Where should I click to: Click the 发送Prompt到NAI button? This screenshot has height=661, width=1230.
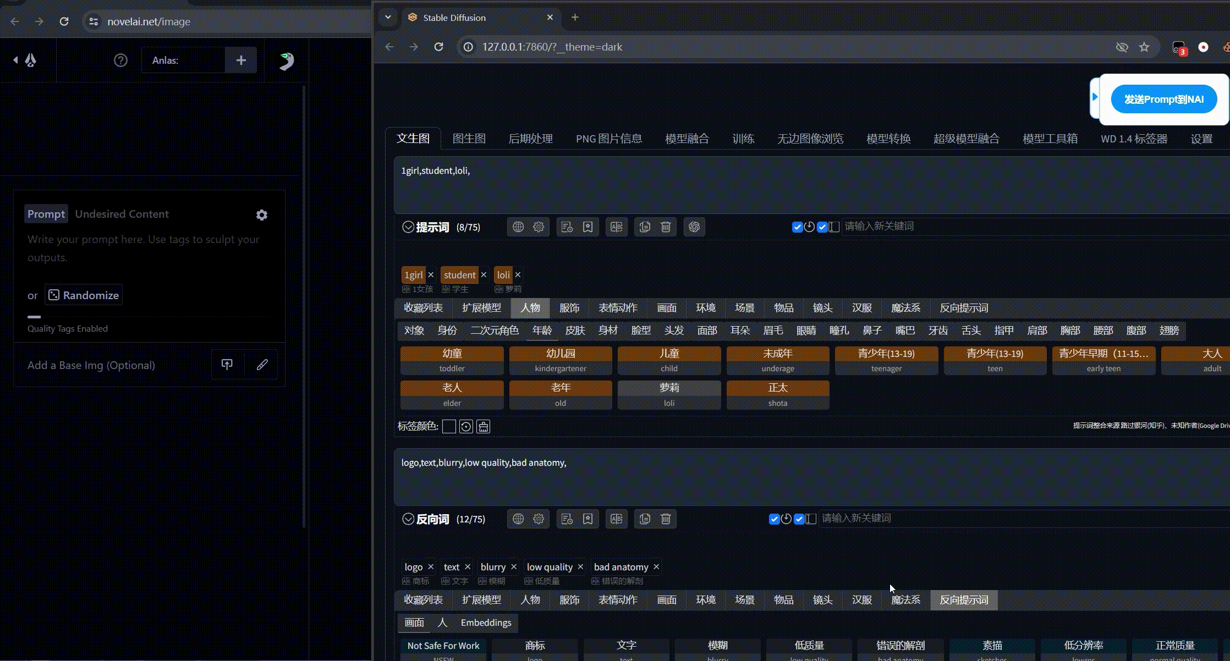[x=1163, y=100]
